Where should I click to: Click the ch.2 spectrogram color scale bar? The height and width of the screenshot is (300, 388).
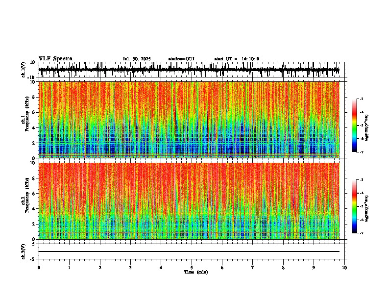coord(355,206)
